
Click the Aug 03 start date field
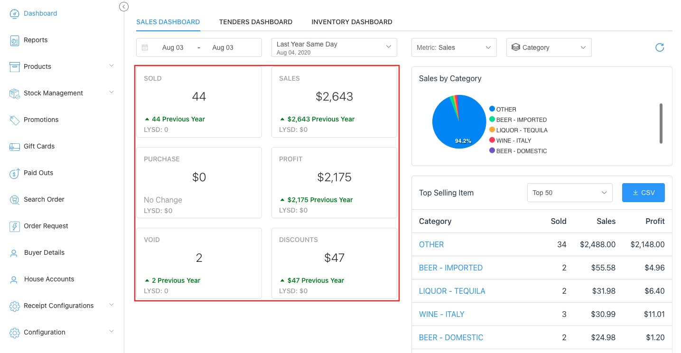click(x=173, y=47)
